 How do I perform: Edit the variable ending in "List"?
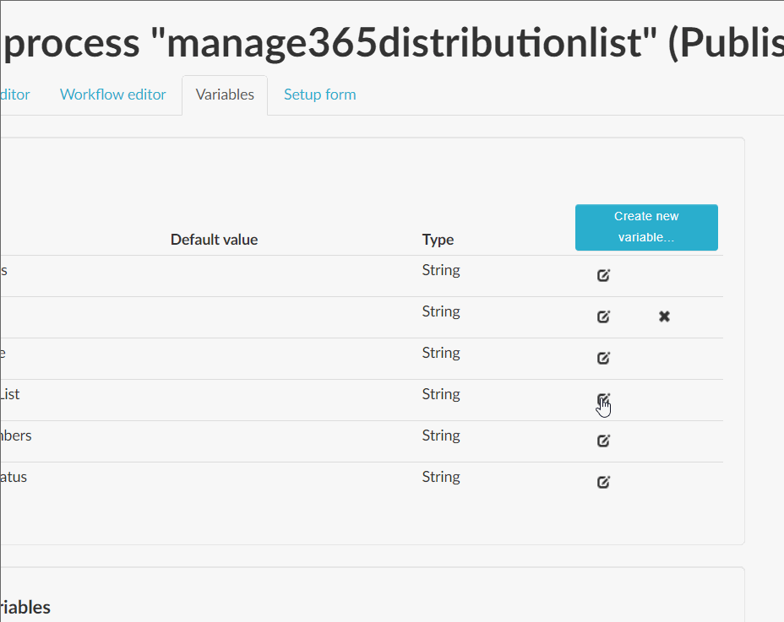pos(603,398)
